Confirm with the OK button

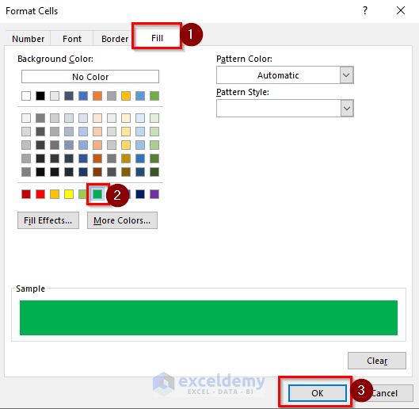coord(317,393)
